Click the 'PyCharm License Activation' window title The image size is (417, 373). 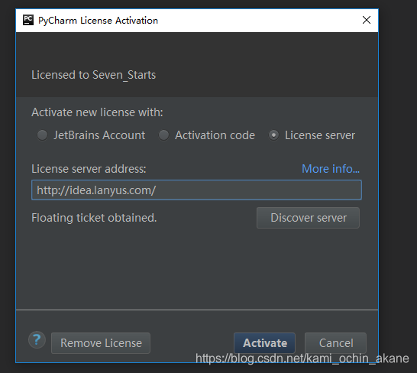98,21
